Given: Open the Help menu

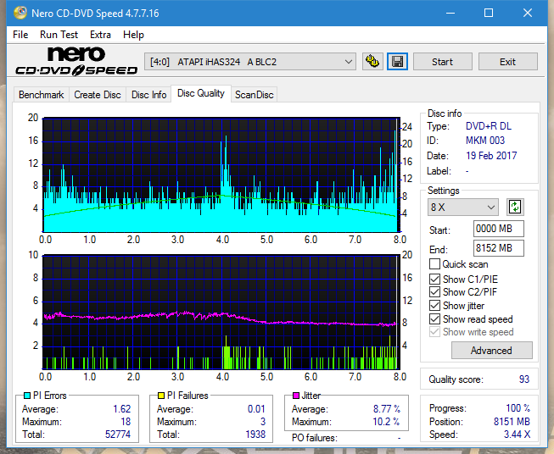Looking at the screenshot, I should tap(133, 35).
